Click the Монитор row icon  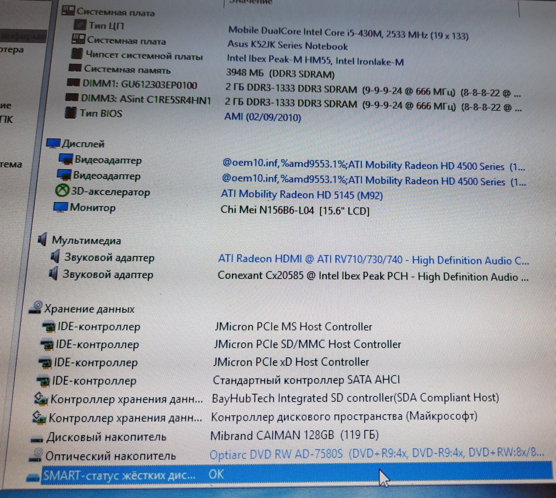coord(60,207)
